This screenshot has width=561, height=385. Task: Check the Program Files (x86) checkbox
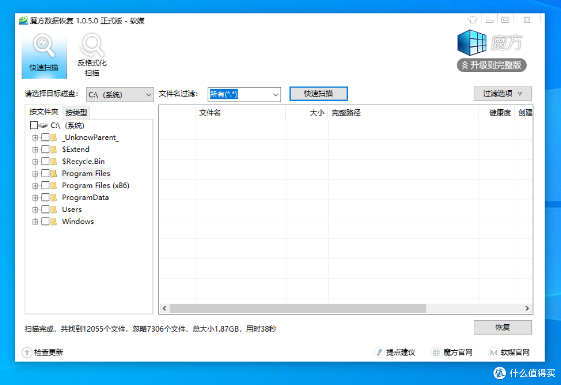tap(45, 185)
